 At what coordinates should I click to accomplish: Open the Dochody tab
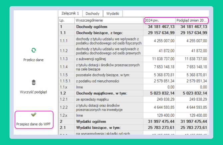pos(93,14)
